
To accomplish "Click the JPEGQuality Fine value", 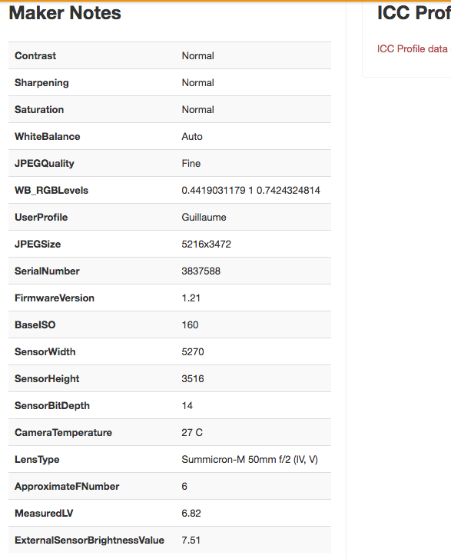I will coord(191,164).
